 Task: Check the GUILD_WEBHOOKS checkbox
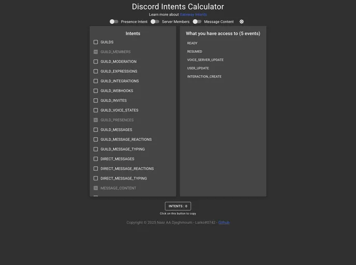click(96, 91)
